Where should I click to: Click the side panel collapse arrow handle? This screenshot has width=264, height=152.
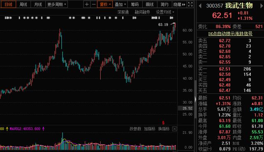click(195, 99)
